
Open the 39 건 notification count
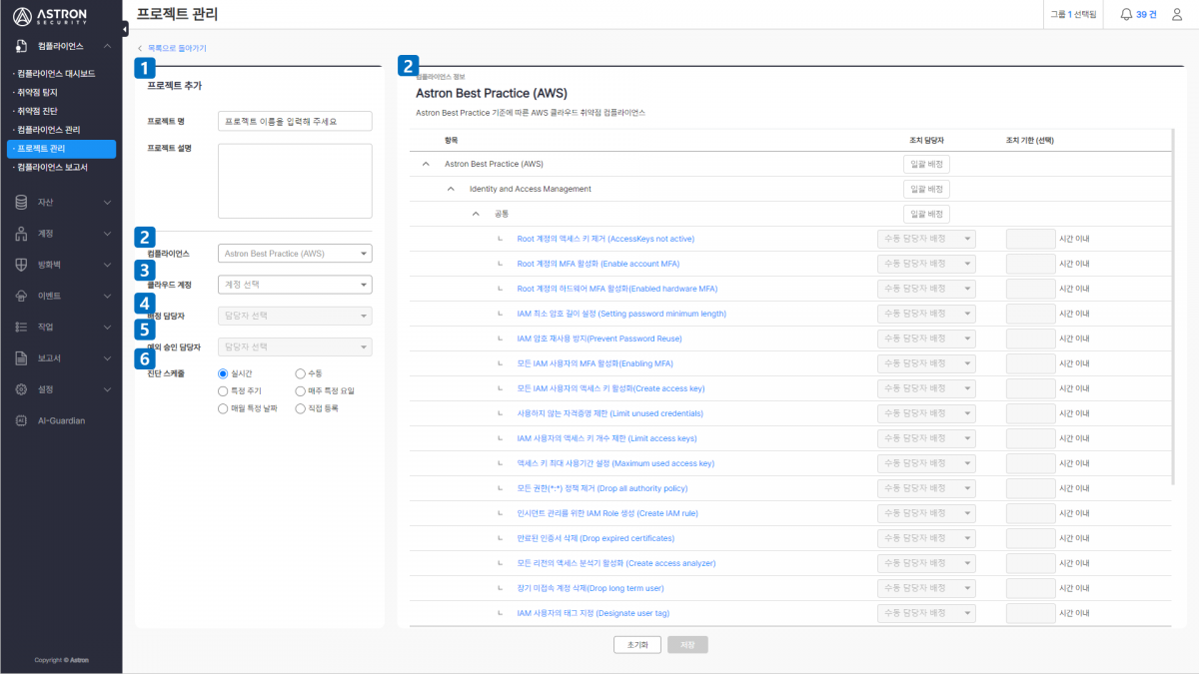click(x=1146, y=14)
